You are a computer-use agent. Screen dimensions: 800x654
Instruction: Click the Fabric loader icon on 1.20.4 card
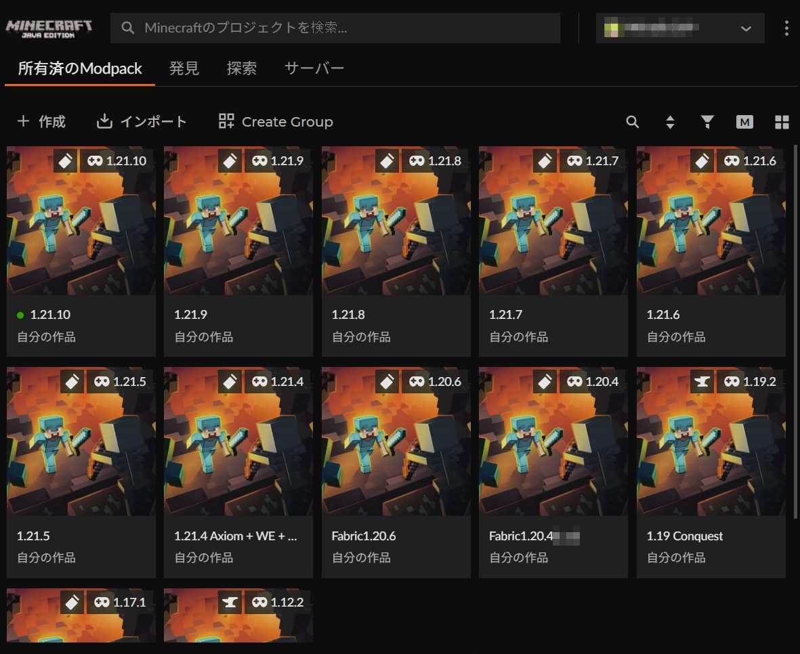[x=545, y=382]
